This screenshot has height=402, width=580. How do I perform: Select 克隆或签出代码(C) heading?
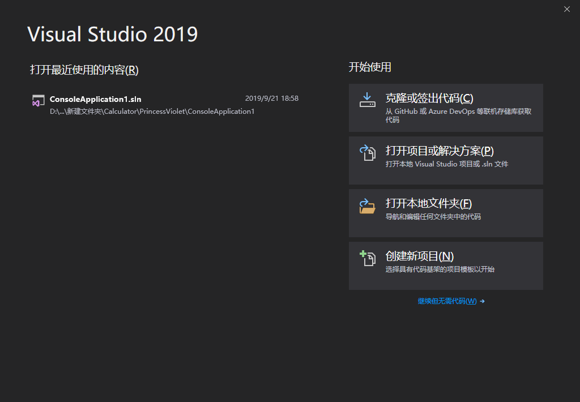click(429, 99)
